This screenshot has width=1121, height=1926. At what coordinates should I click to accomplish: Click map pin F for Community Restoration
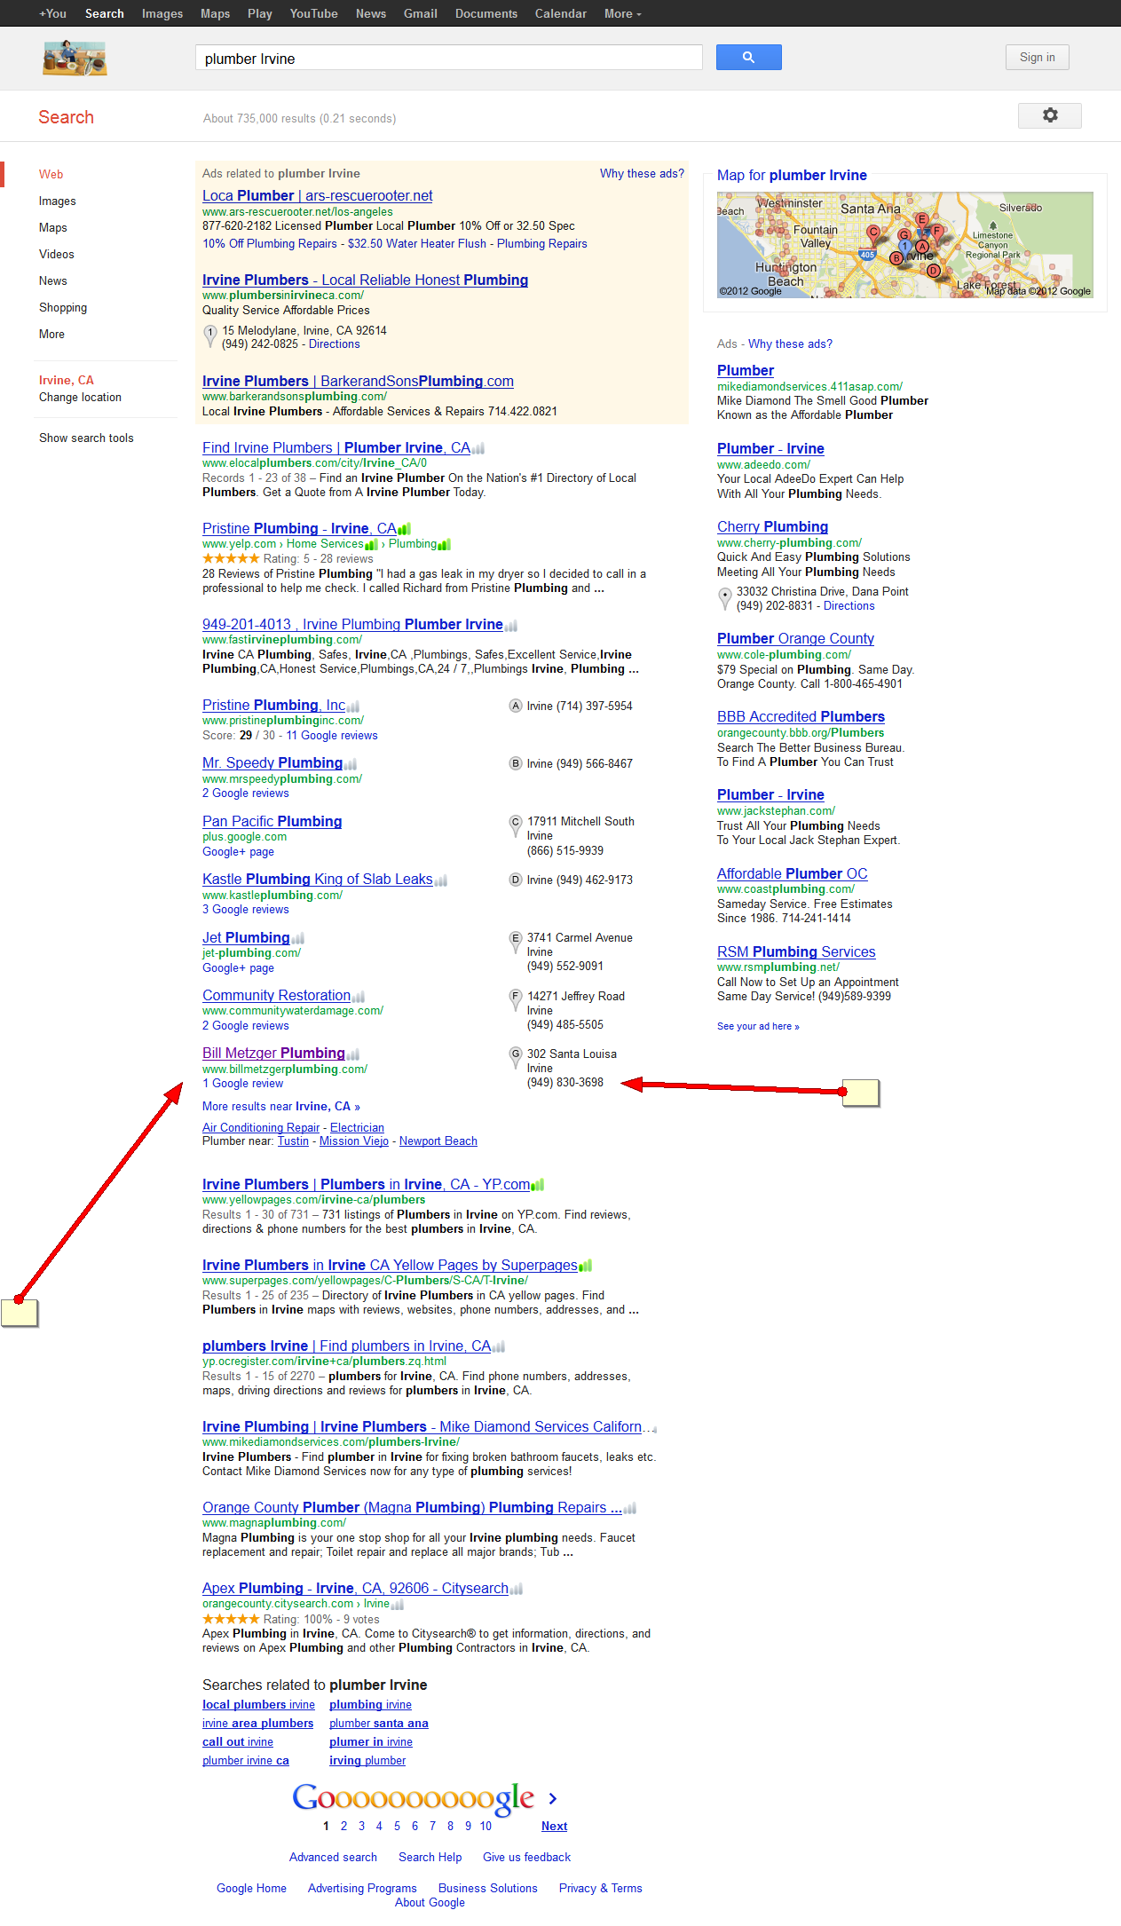point(515,1000)
